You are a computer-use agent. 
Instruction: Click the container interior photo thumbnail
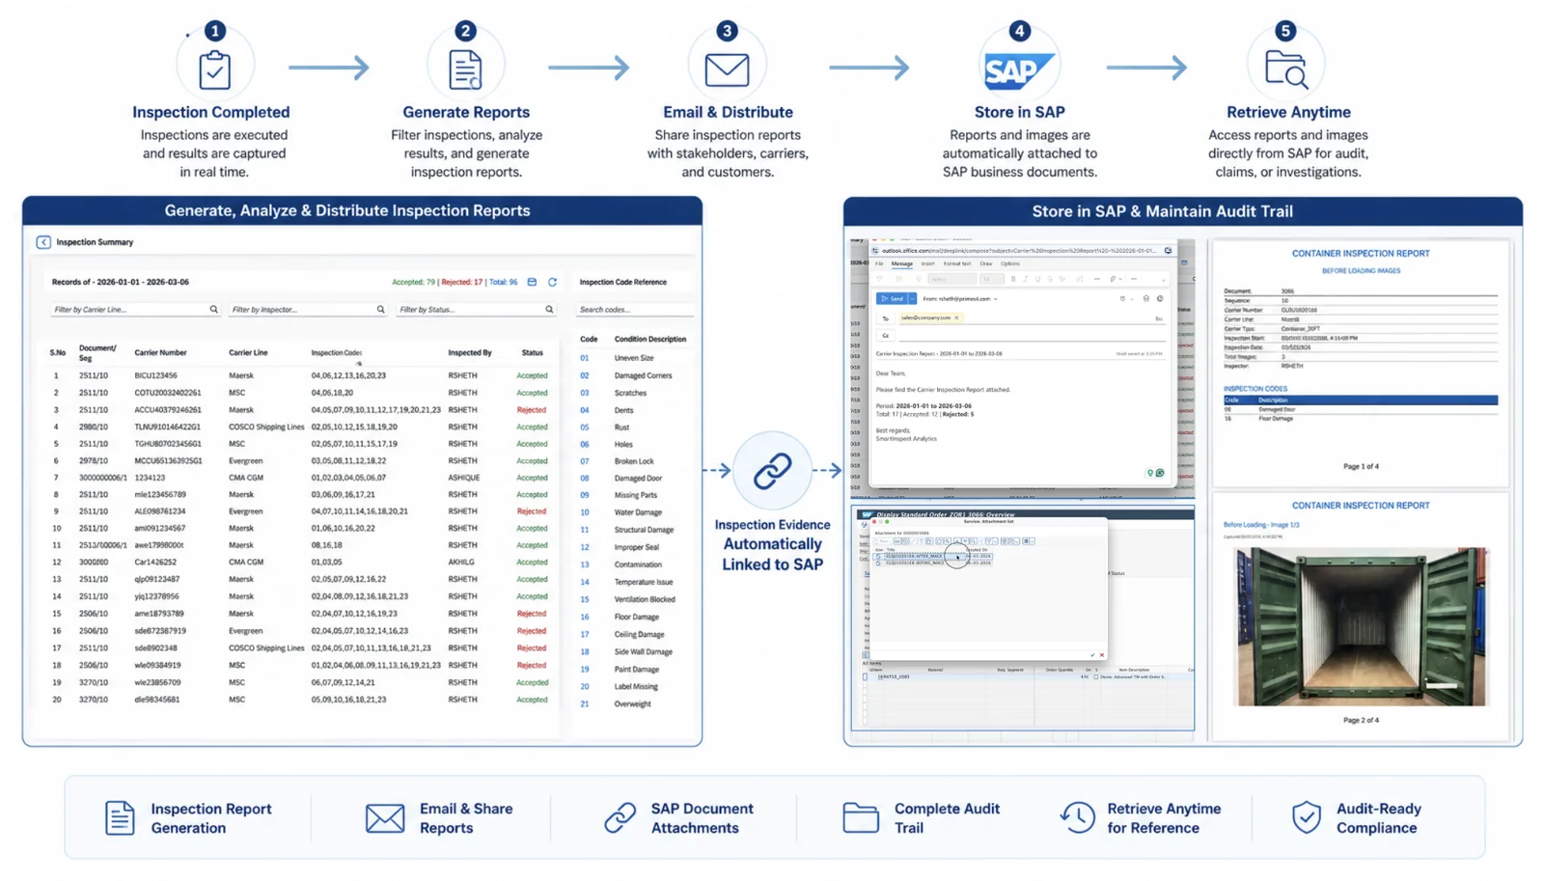[1361, 626]
